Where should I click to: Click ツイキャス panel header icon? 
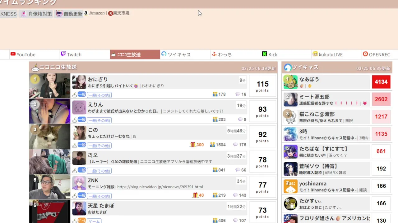(288, 68)
